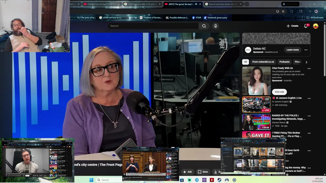
Task: Open options for Chat Freely With Us ad
Action: [x=309, y=69]
